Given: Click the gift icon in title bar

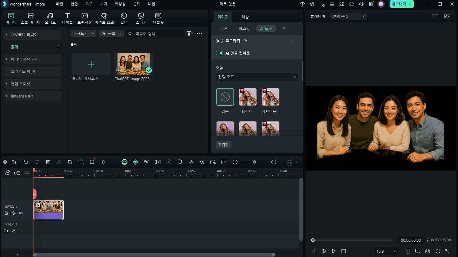Looking at the screenshot, I should click(x=302, y=4).
